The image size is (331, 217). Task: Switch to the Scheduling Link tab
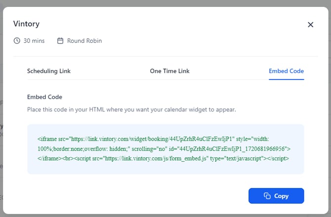[x=49, y=71]
